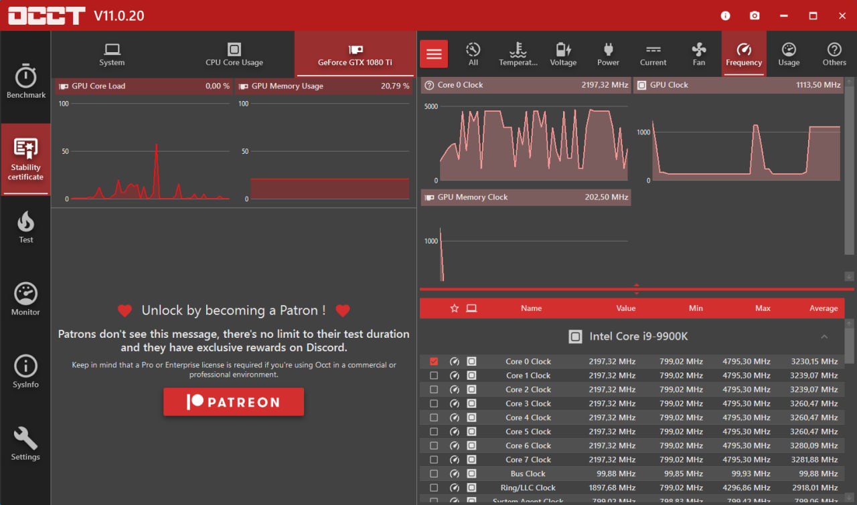The height and width of the screenshot is (505, 857).
Task: Select the GeForce GTX 1080 Ti tab
Action: tap(355, 54)
